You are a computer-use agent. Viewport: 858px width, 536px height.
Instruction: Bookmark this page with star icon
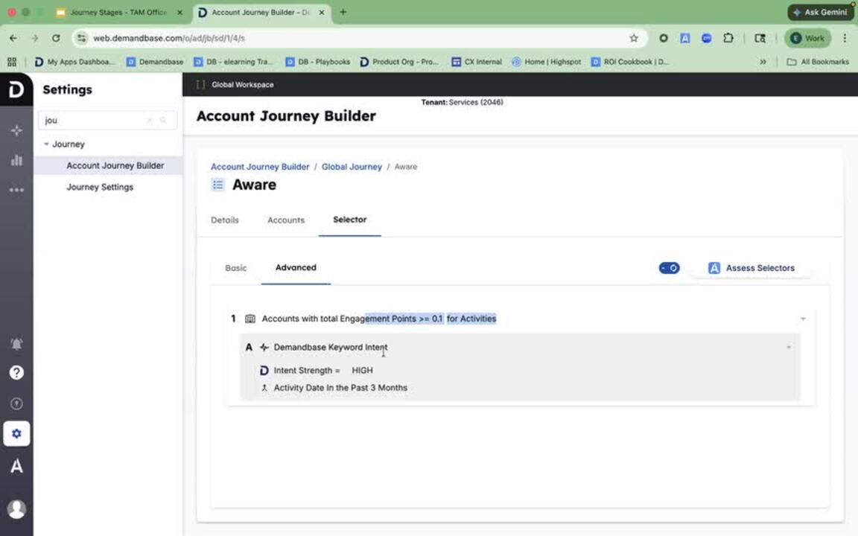click(x=634, y=38)
